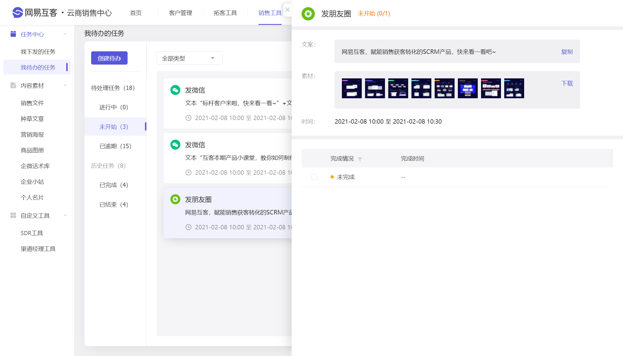Screen dimensions: 623x356
Task: Open 商品图册 in sidebar
Action: [x=32, y=150]
